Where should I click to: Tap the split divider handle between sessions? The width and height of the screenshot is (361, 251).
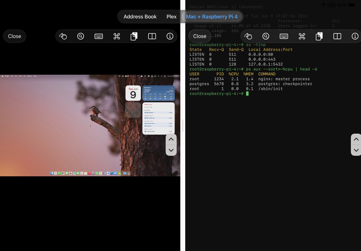click(x=183, y=125)
